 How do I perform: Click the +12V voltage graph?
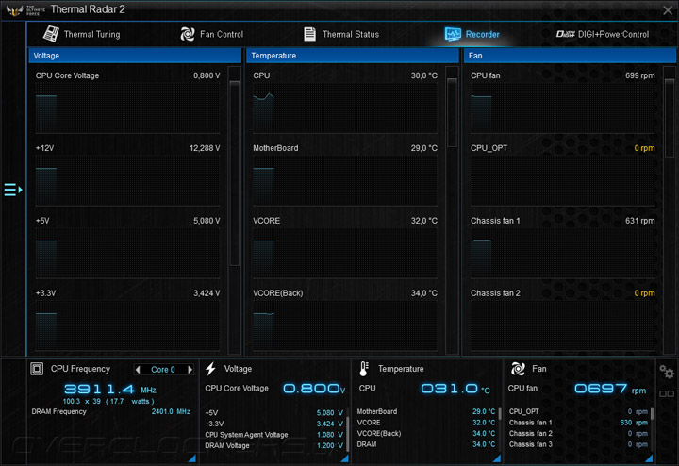(127, 181)
